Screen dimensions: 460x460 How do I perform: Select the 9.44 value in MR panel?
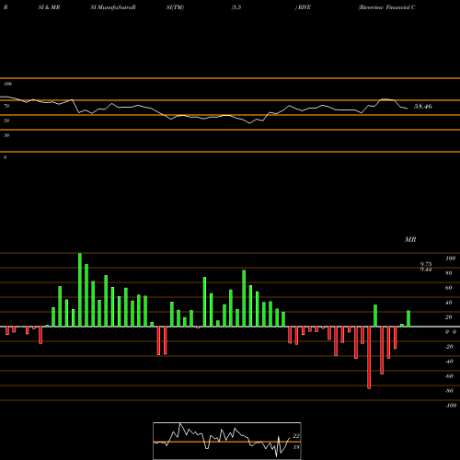click(x=426, y=270)
